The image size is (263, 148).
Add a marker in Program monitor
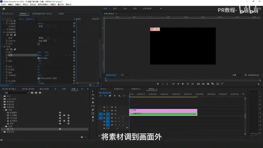tap(158, 84)
